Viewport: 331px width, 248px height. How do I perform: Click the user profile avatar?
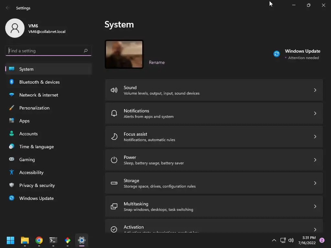pyautogui.click(x=15, y=28)
